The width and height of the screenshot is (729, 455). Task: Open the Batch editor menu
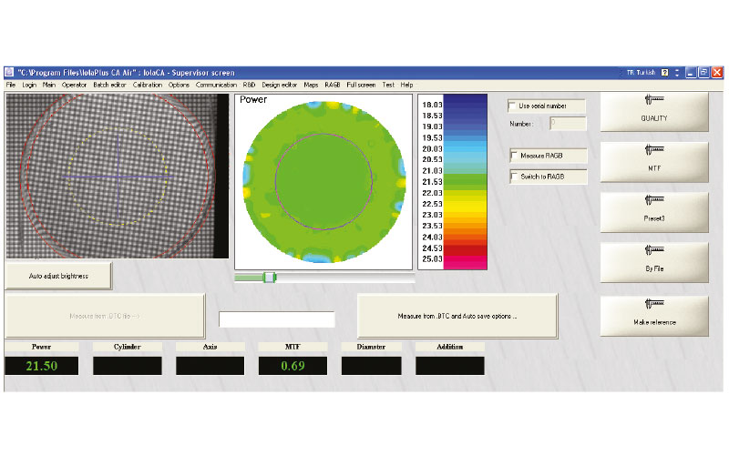tap(109, 85)
